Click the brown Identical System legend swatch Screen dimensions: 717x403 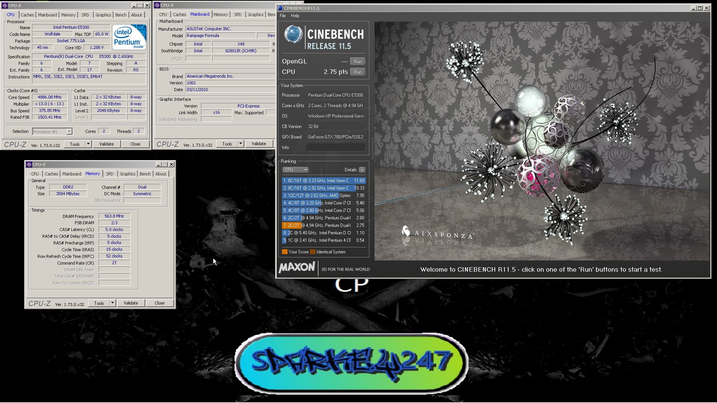pos(313,252)
